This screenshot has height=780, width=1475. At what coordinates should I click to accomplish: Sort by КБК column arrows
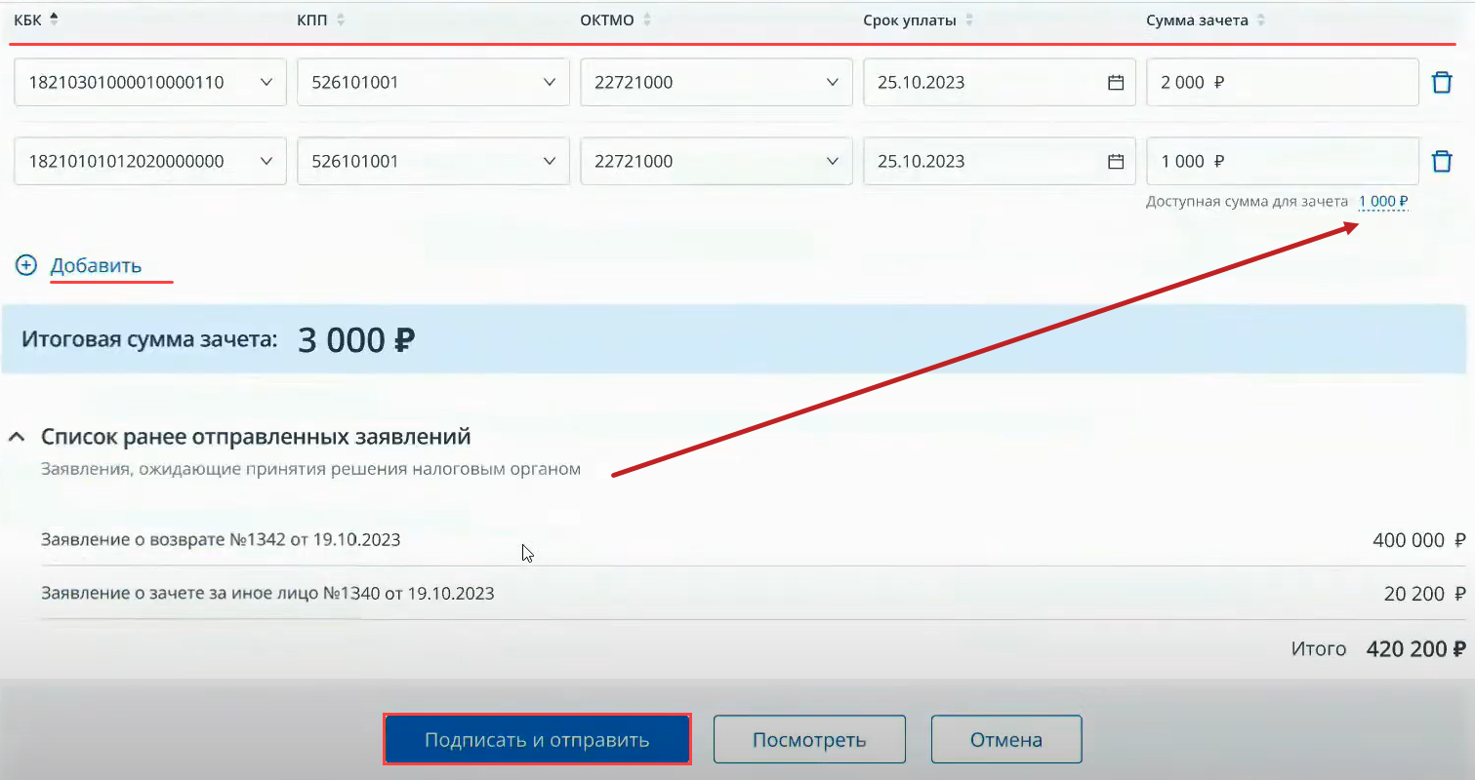(x=54, y=19)
